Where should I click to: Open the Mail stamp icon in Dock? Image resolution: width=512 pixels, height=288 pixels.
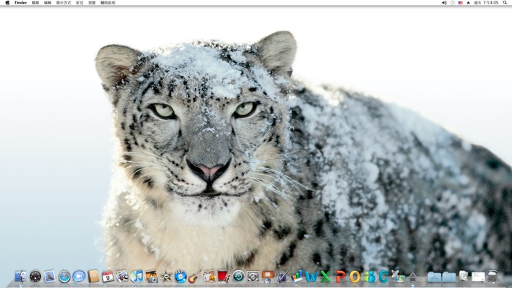pyautogui.click(x=50, y=276)
